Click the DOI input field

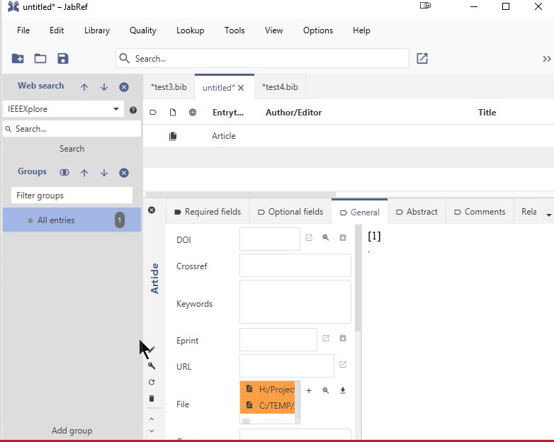coord(270,239)
